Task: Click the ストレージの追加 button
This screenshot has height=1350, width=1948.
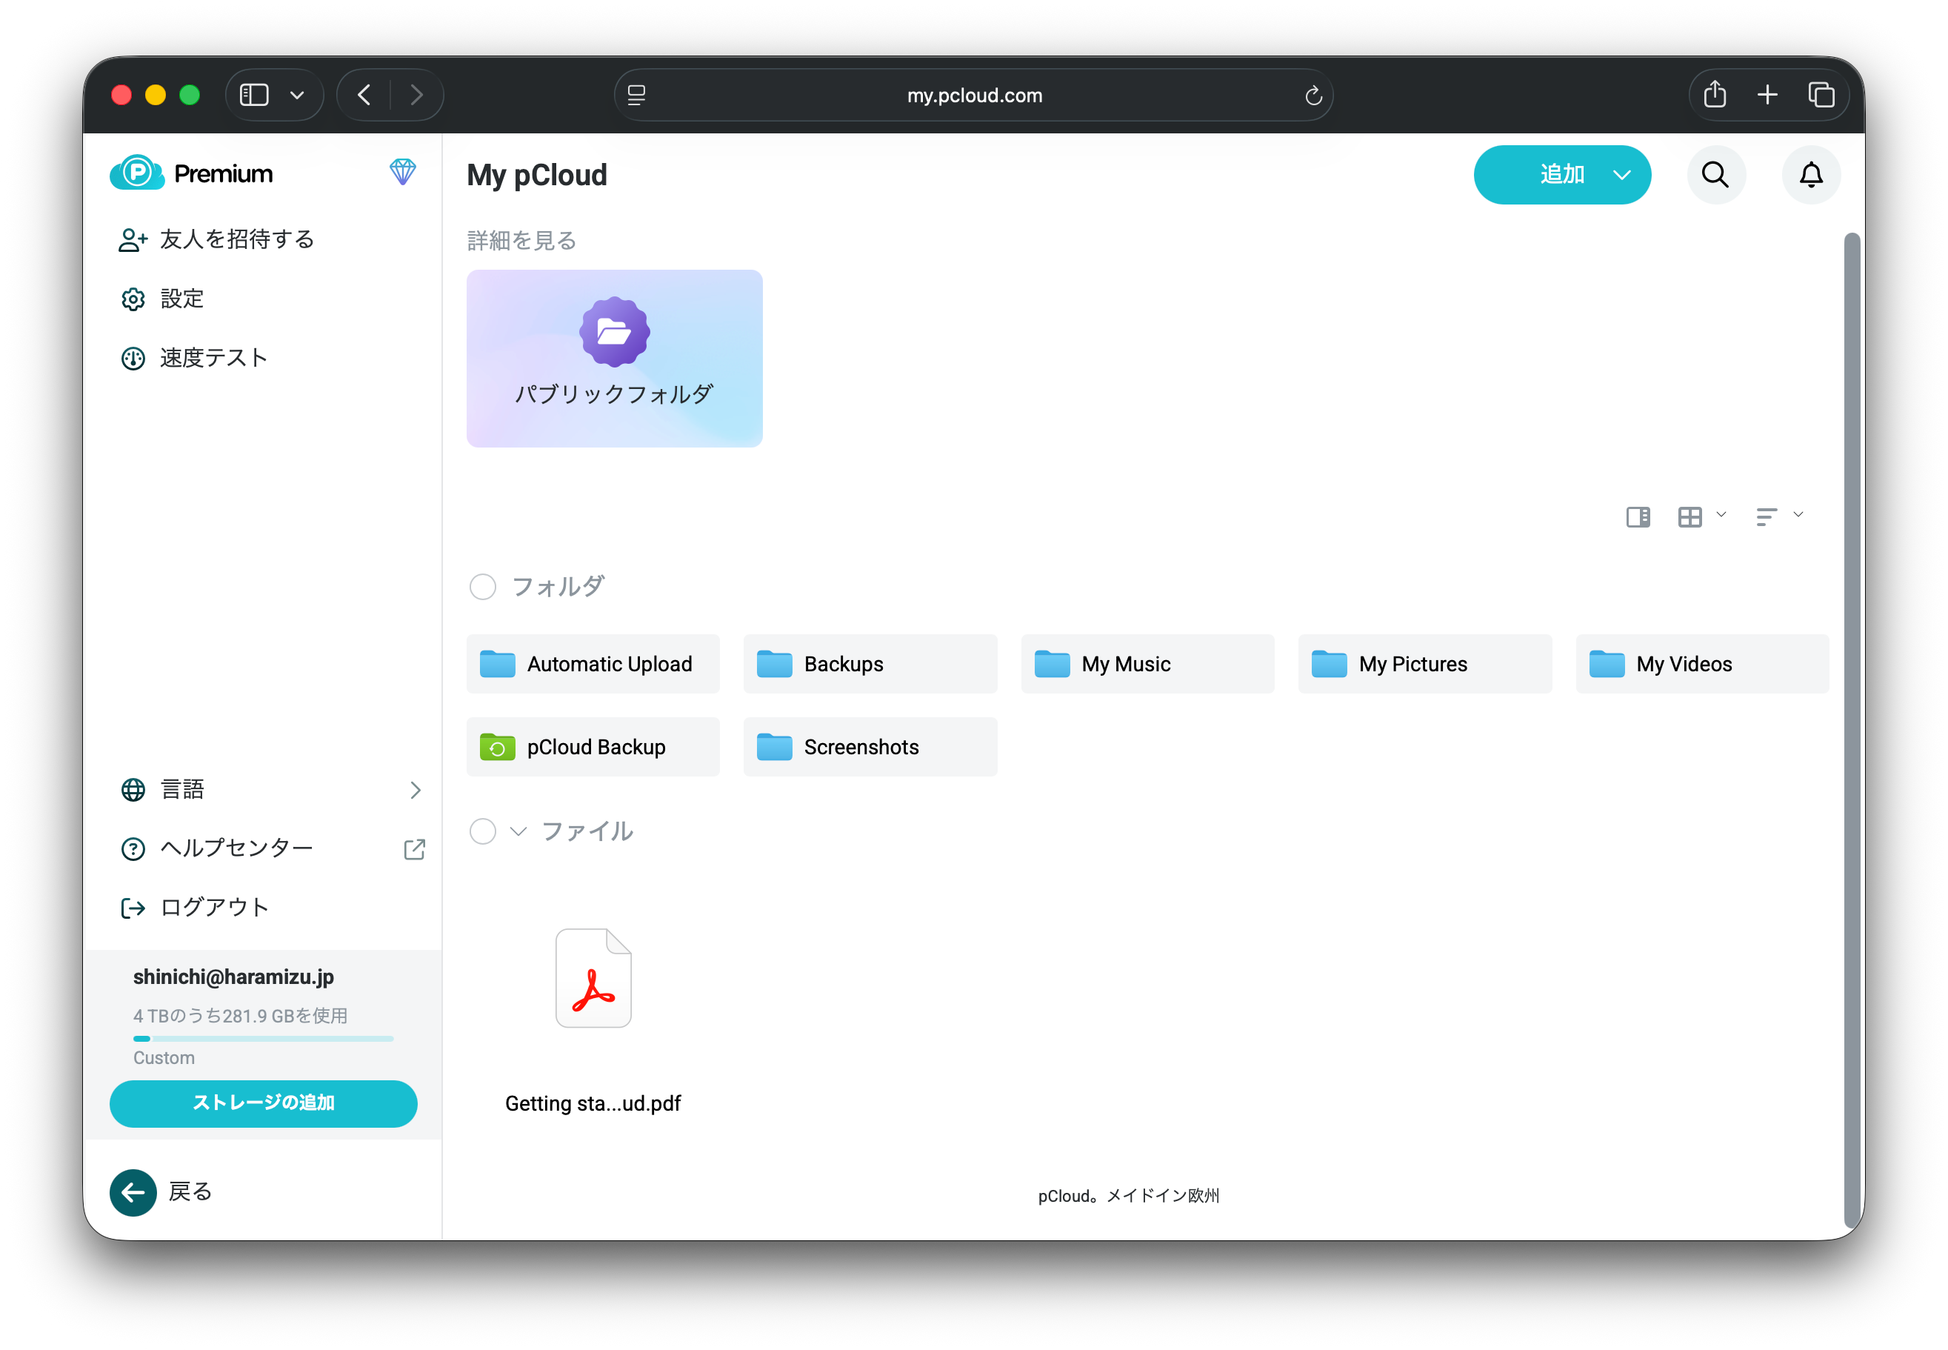Action: [x=263, y=1103]
